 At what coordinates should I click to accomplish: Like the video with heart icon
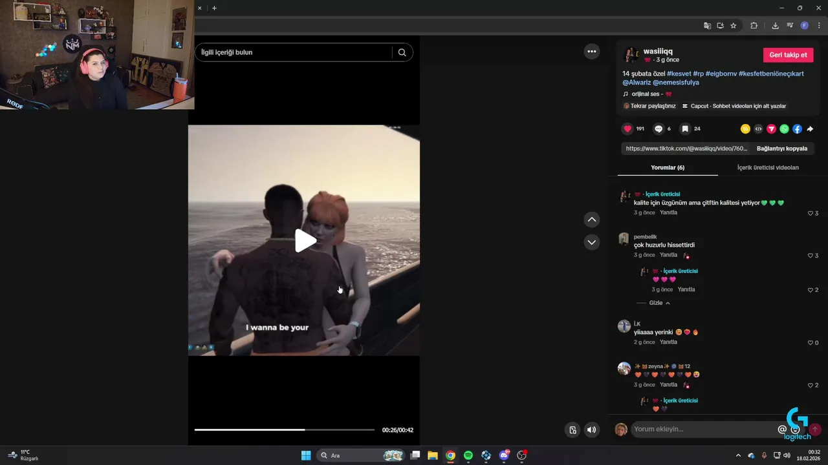click(627, 129)
